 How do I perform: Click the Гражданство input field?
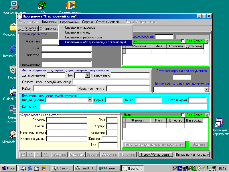point(66,64)
